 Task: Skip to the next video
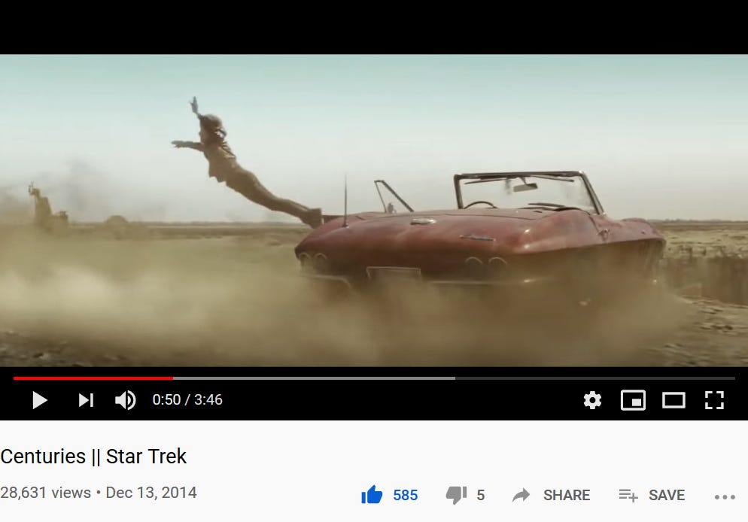click(86, 400)
